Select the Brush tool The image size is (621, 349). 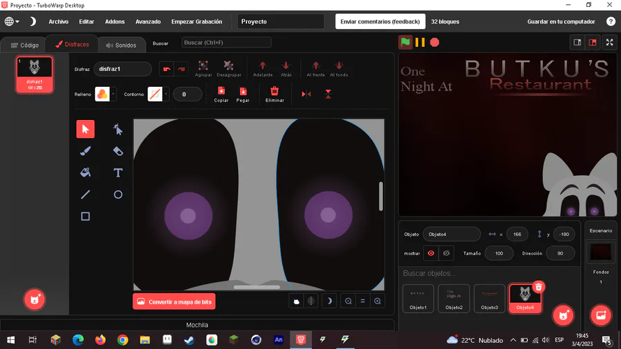click(85, 151)
